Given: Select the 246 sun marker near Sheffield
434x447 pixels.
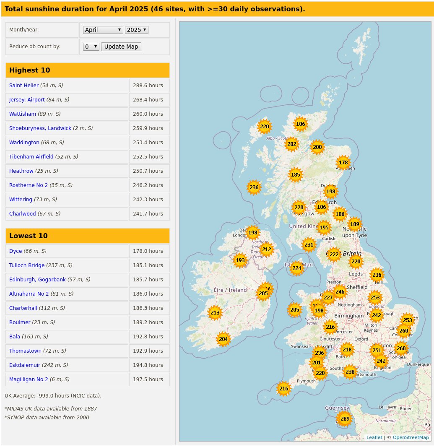Looking at the screenshot, I should point(340,291).
